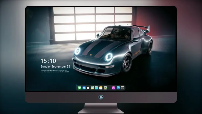Open the teal clapperboard video app
Viewport: 202px width, 114px height.
96,88
